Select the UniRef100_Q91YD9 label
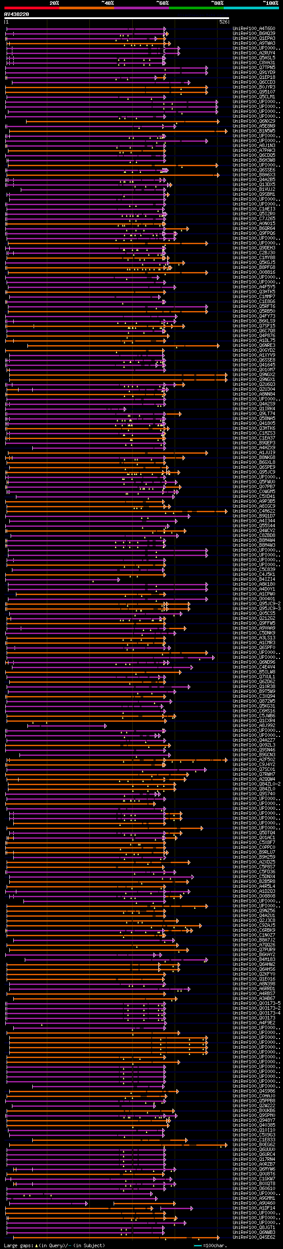Image resolution: width=283 pixels, height=1249 pixels. (254, 72)
